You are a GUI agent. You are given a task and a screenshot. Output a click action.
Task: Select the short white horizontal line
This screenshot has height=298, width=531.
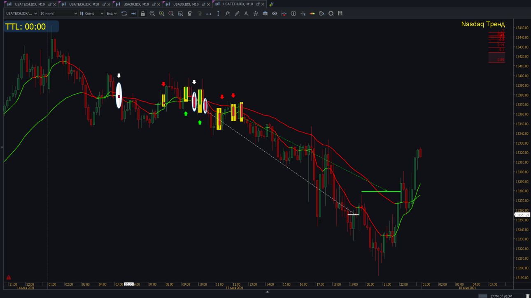tap(353, 215)
